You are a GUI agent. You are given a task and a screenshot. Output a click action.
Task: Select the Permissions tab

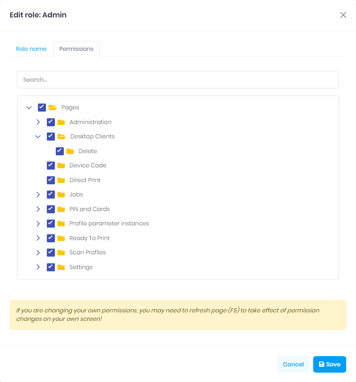pos(76,49)
